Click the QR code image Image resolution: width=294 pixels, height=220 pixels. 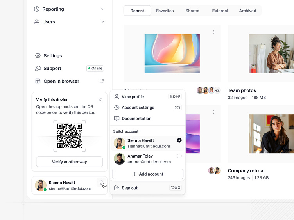pyautogui.click(x=69, y=136)
